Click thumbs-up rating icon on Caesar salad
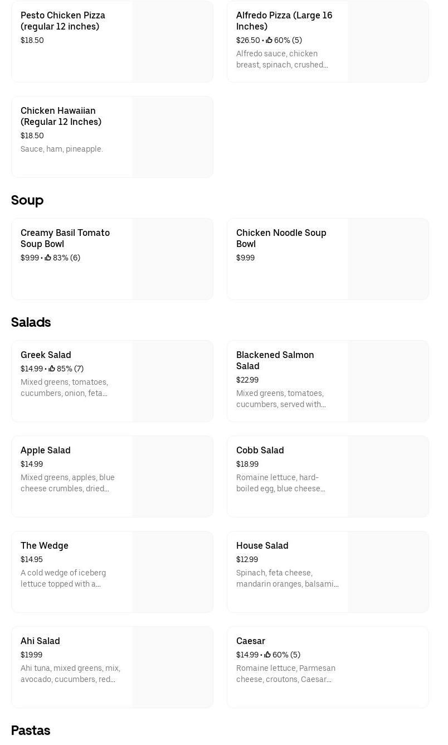The image size is (448, 745). coord(267,655)
